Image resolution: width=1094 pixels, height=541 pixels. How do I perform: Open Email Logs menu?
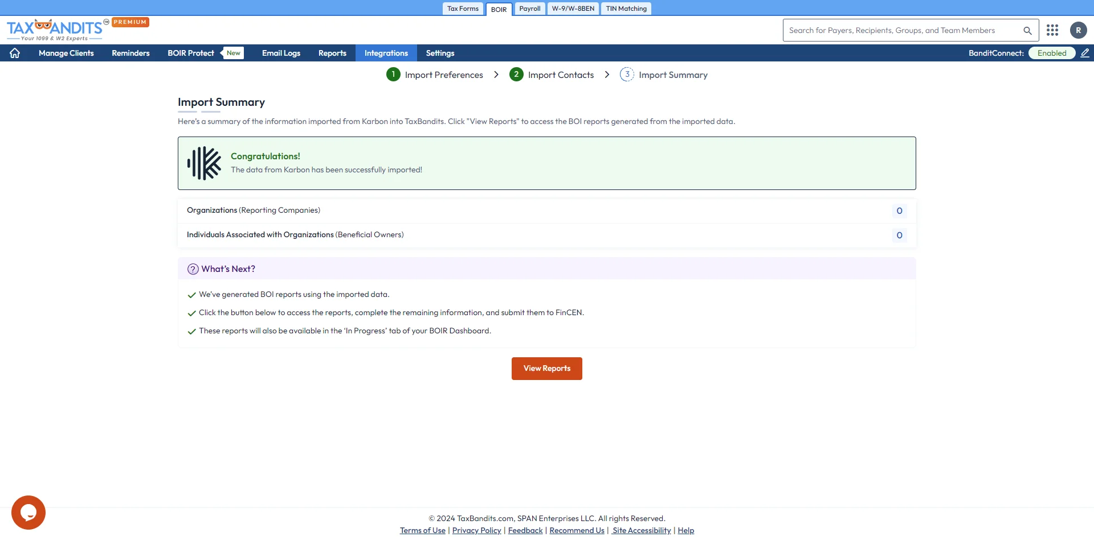[281, 53]
